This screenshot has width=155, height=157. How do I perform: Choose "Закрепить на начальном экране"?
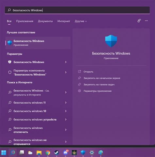point(102,78)
